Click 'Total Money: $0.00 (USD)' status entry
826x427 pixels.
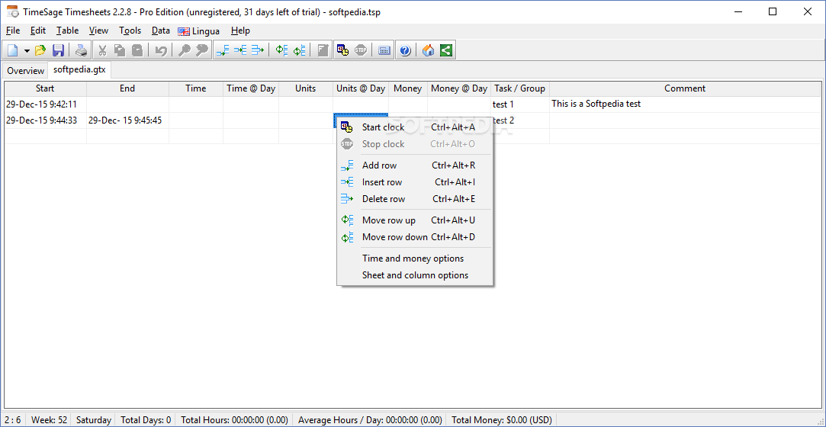coord(502,419)
